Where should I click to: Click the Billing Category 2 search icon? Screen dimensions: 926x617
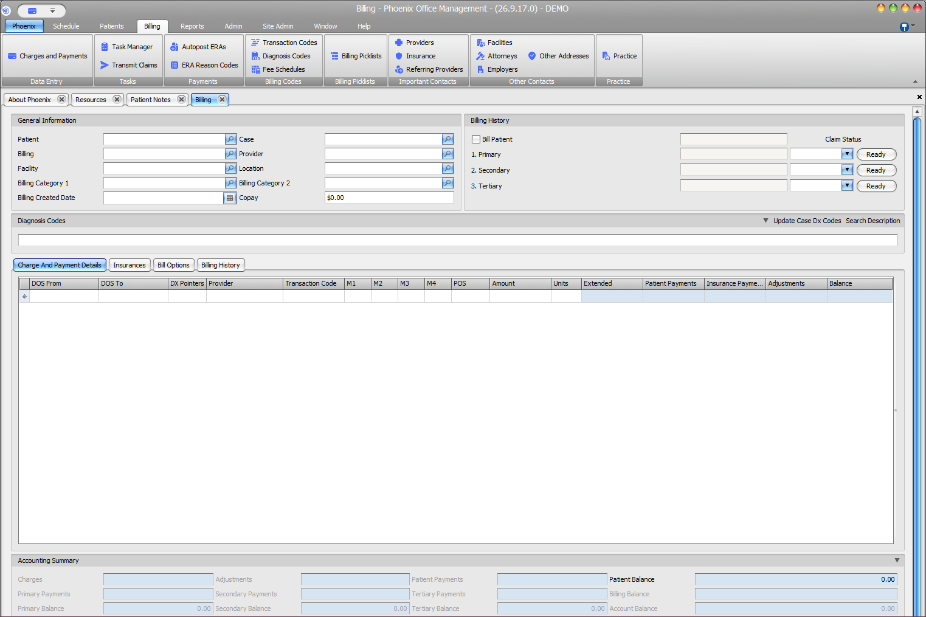448,183
